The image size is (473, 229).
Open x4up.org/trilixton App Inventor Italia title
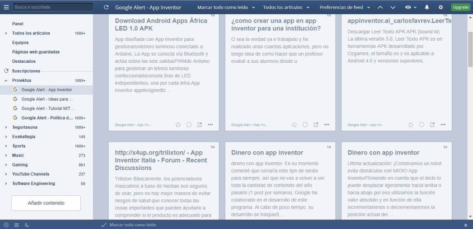pos(161,160)
